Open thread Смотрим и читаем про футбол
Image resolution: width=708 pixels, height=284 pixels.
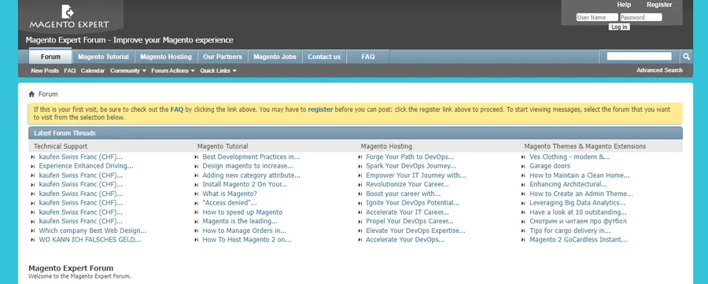tap(578, 221)
